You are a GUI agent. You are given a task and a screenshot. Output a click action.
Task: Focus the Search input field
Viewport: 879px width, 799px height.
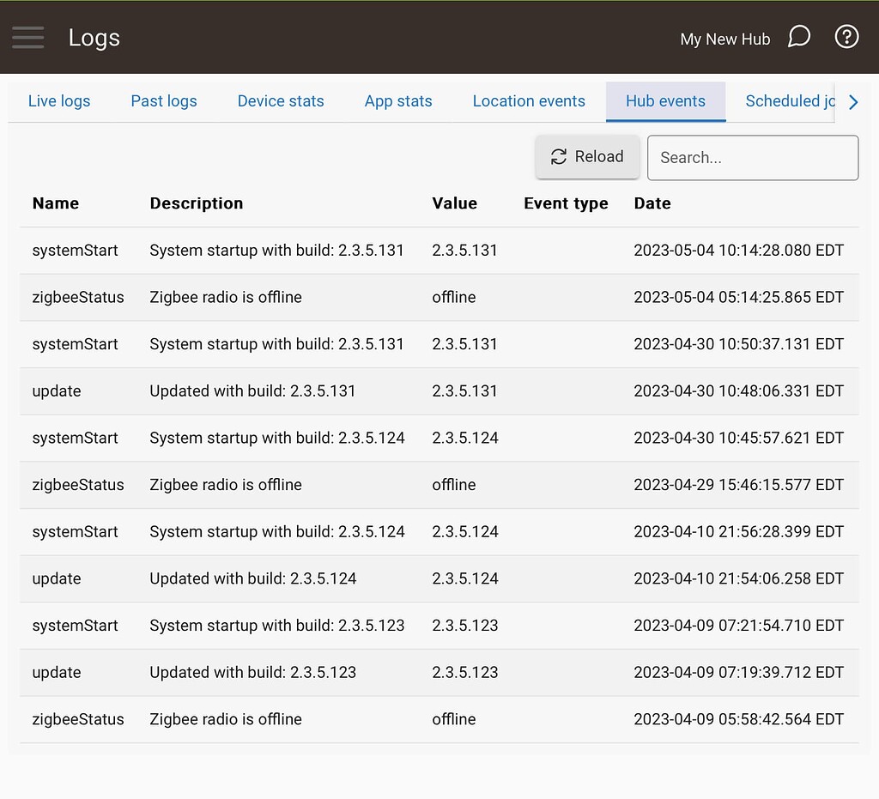pos(752,157)
